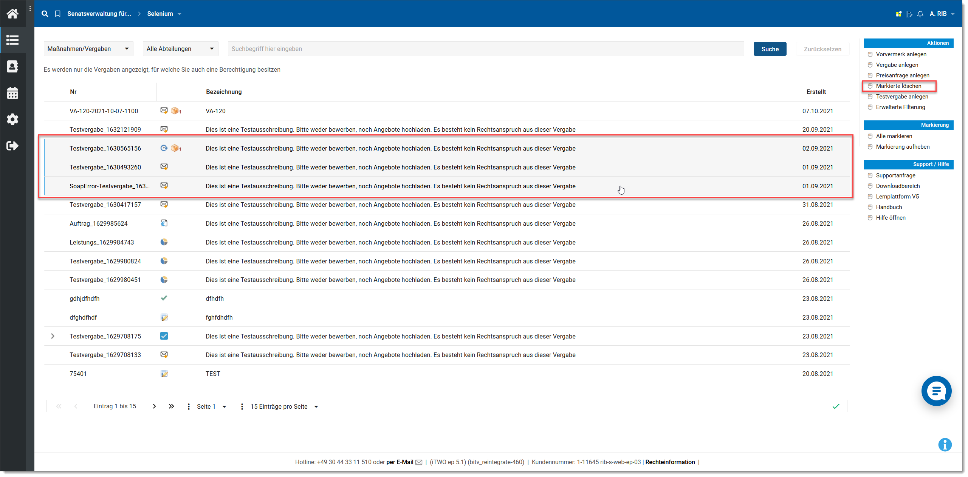Open 15 Einträge pro Seite selector
The height and width of the screenshot is (477, 968).
tap(284, 406)
